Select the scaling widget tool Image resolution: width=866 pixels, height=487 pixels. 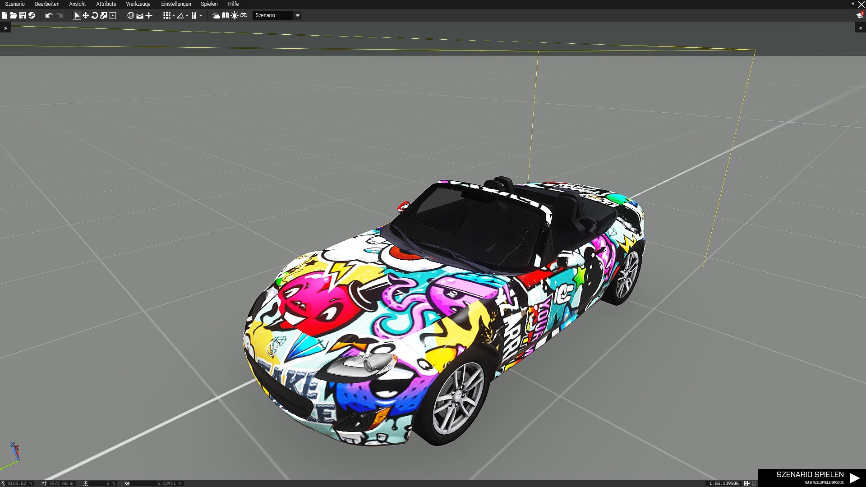[x=104, y=15]
